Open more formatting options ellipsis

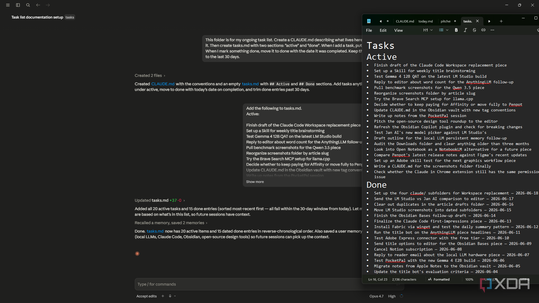click(x=492, y=30)
